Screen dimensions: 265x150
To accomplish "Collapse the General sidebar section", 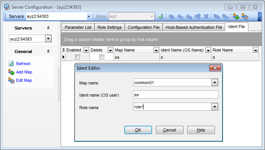I will [48, 52].
